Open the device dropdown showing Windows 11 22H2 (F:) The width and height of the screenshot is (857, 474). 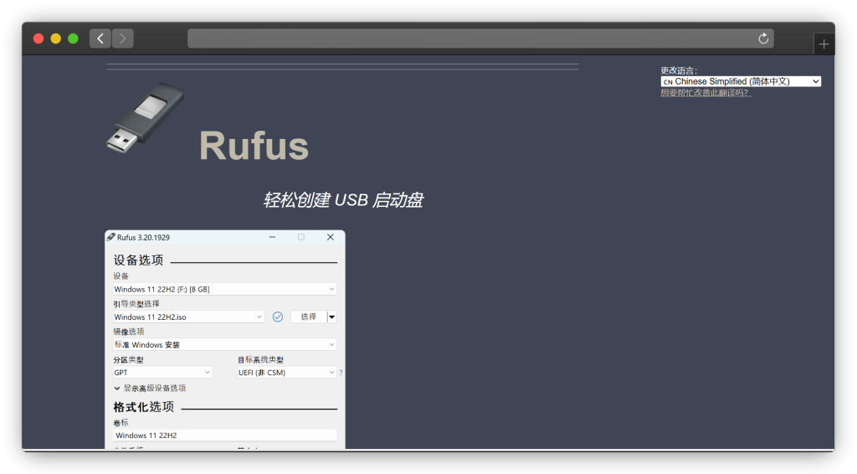coord(224,289)
